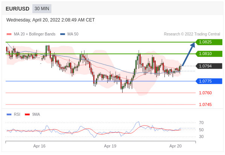
Task: Click the 1.0775 blue pivot tag
Action: (209, 81)
